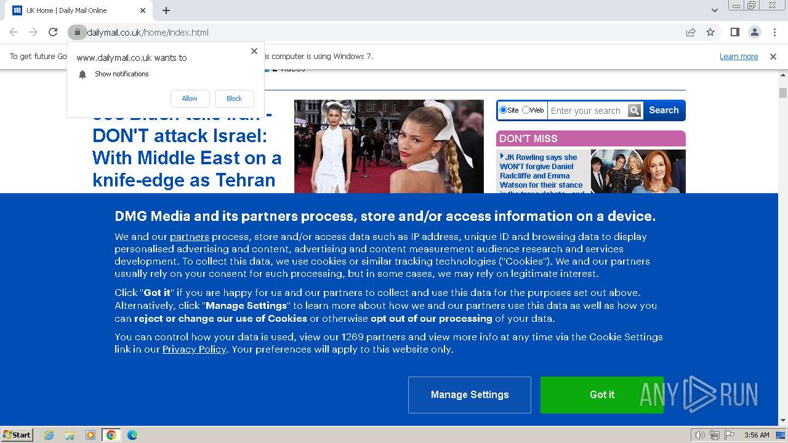The width and height of the screenshot is (788, 443).
Task: Expand the tab search dropdown arrow
Action: (x=715, y=10)
